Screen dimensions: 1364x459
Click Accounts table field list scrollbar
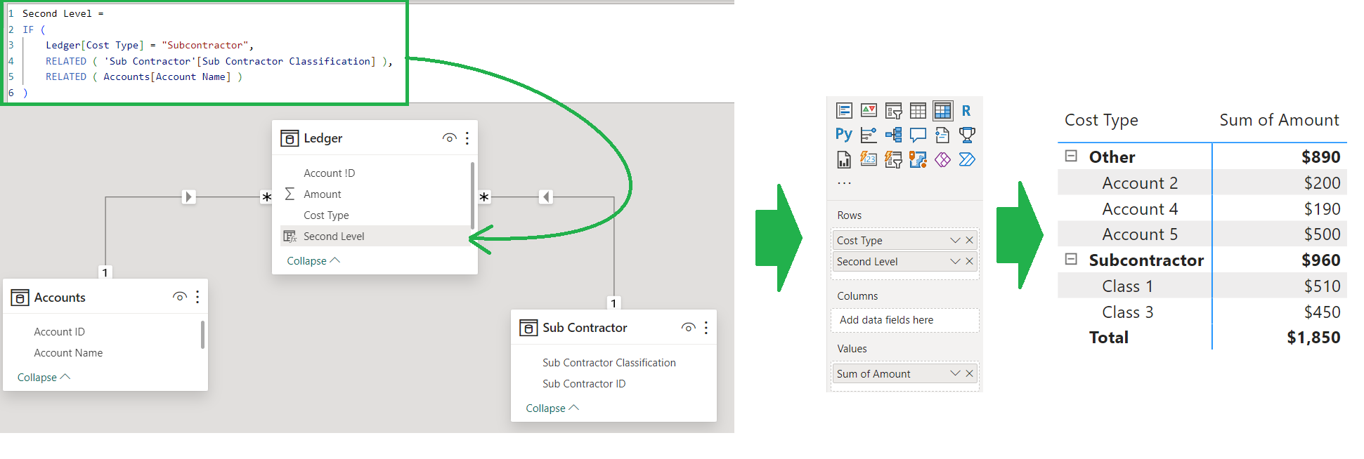pos(202,335)
